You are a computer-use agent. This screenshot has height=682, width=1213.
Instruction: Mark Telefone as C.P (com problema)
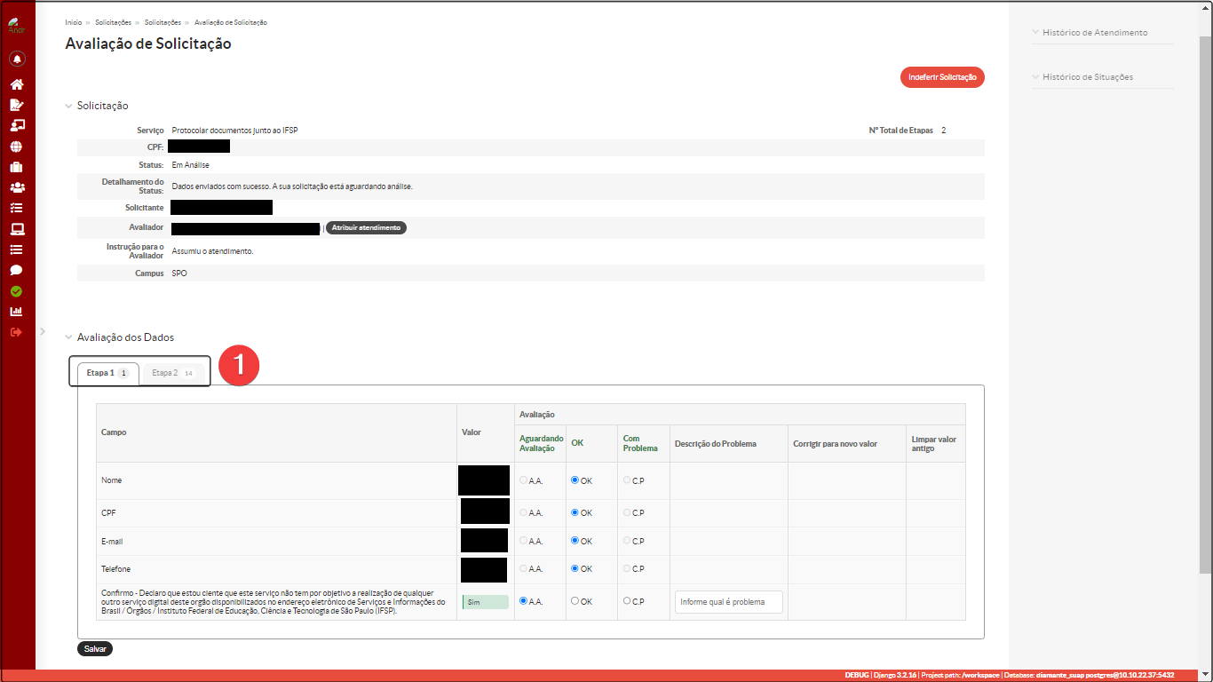pyautogui.click(x=627, y=568)
